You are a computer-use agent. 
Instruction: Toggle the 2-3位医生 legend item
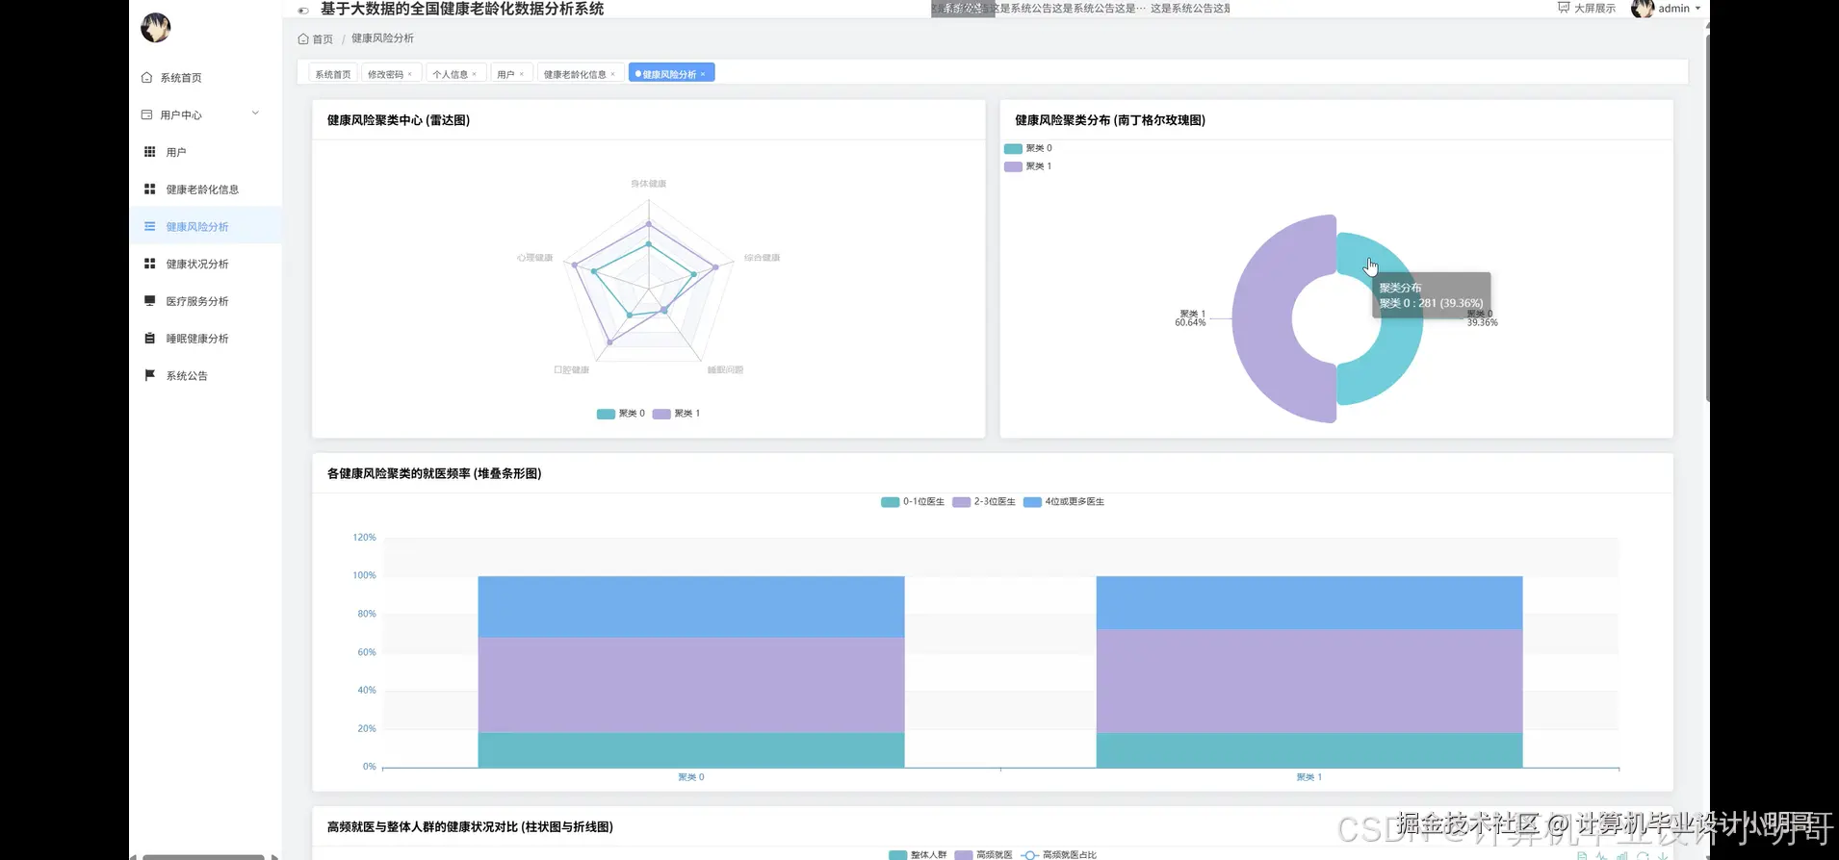pyautogui.click(x=984, y=502)
